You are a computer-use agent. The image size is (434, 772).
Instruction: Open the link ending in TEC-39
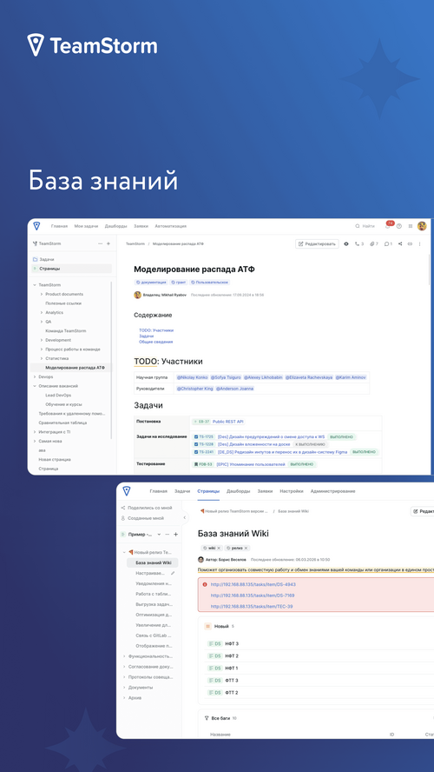pyautogui.click(x=252, y=606)
